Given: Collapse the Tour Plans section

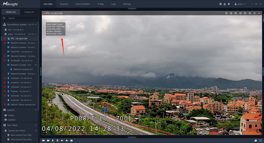Looking at the screenshot, I should tap(36, 125).
